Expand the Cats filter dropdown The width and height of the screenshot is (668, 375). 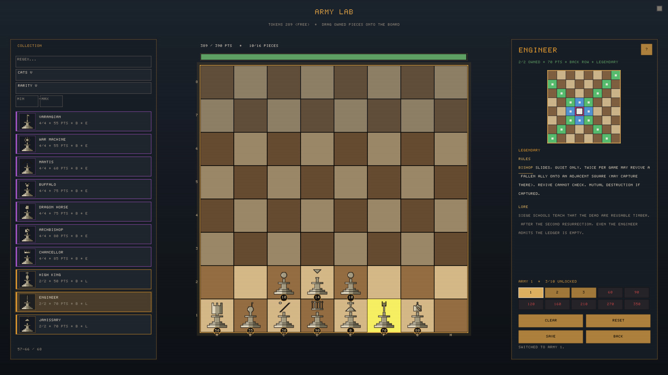(83, 75)
